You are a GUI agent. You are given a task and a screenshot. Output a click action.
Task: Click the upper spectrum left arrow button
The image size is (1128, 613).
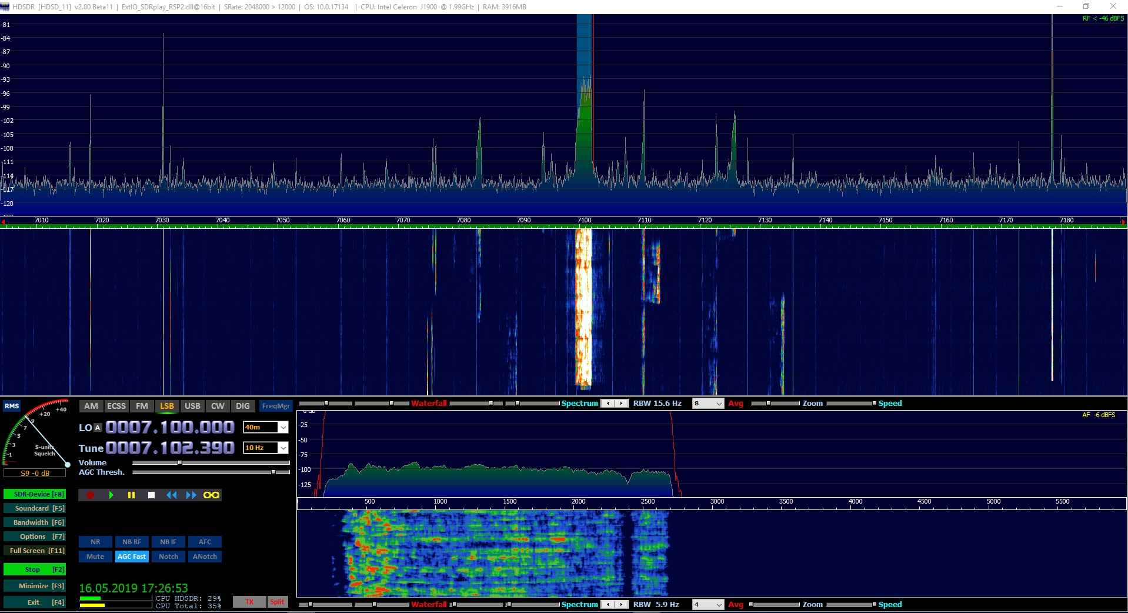(x=608, y=404)
